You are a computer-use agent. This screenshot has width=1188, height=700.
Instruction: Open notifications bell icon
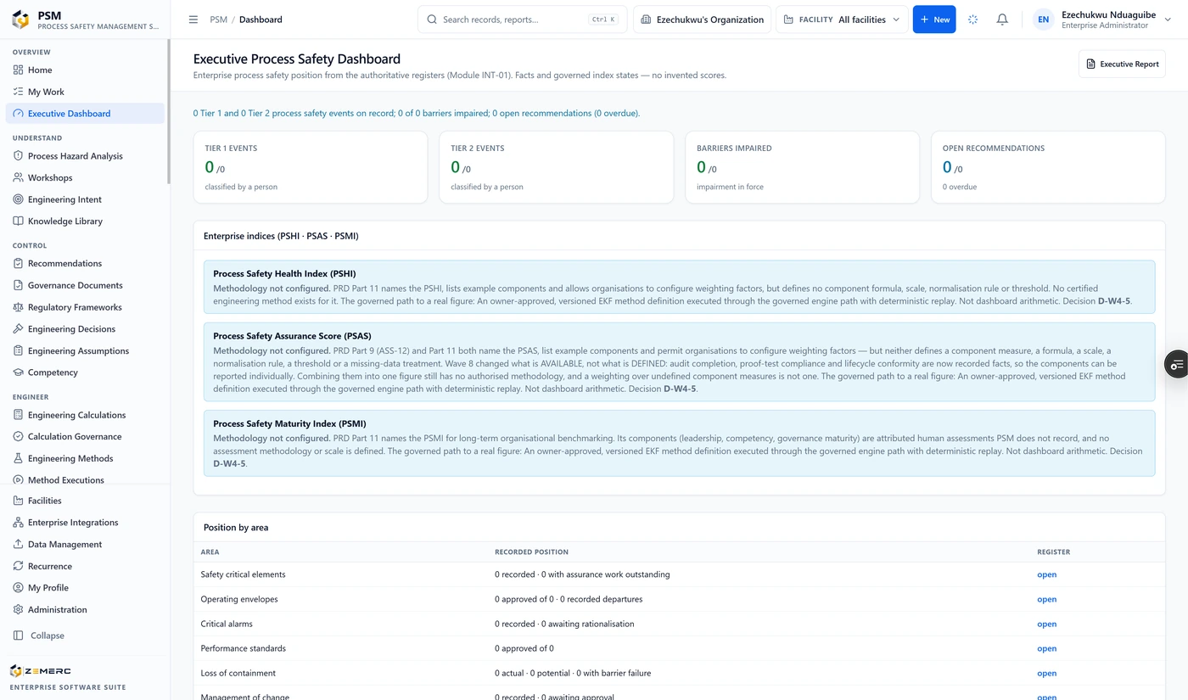pos(1002,20)
